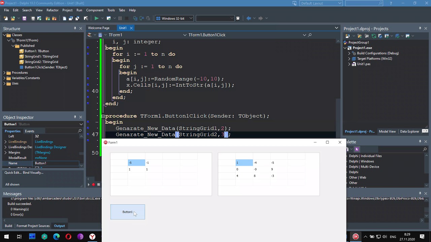Close the Structure panel

coord(80,29)
